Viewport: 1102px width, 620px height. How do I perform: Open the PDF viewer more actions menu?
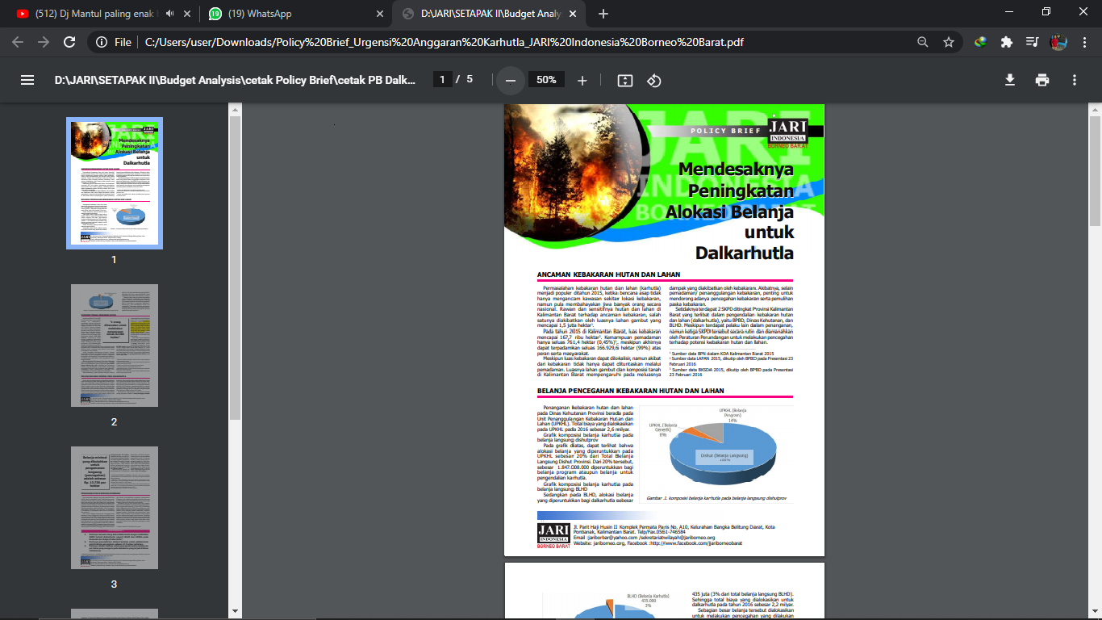tap(1075, 80)
